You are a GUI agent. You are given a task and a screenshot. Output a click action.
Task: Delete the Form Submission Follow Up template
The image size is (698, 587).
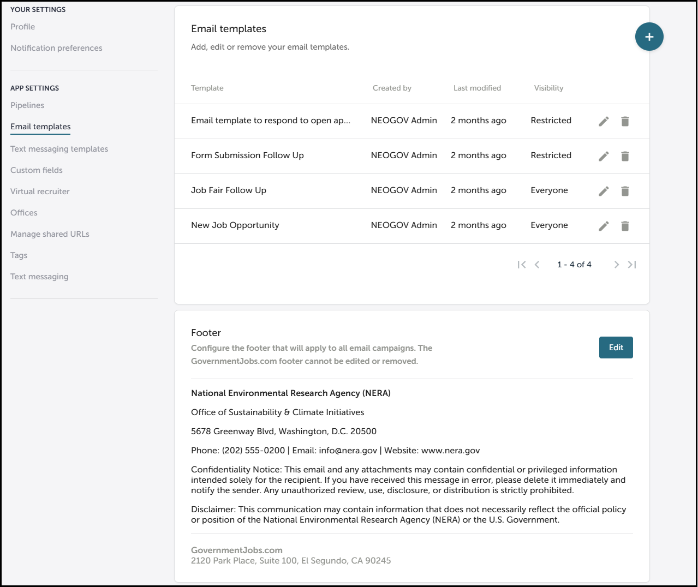[625, 156]
